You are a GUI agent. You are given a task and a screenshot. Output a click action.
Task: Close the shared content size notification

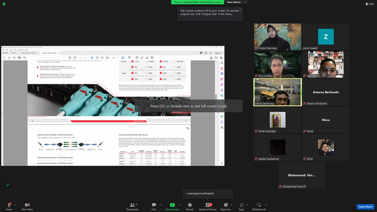point(240,9)
